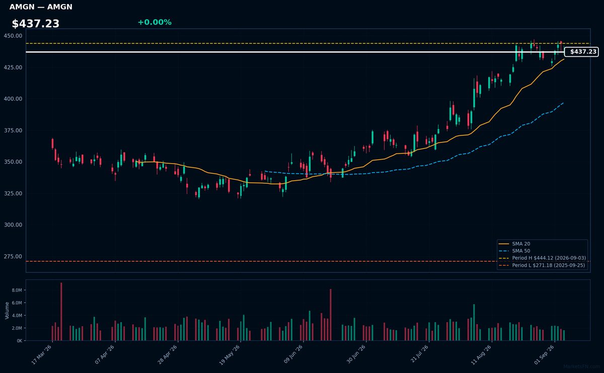The image size is (604, 373).
Task: Click the $437.23 current price tag on axis
Action: [x=581, y=52]
